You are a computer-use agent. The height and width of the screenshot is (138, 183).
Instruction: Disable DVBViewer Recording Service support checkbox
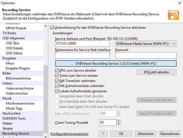coord(52,28)
